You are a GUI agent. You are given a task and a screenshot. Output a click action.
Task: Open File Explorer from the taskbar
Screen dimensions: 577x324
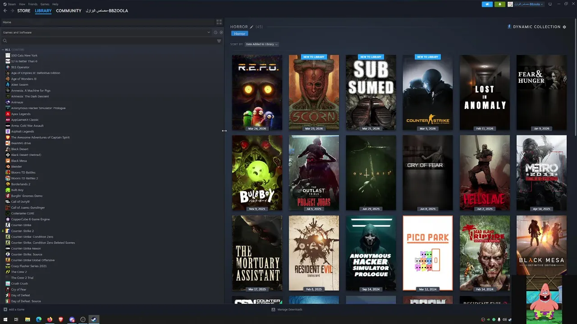[27, 319]
